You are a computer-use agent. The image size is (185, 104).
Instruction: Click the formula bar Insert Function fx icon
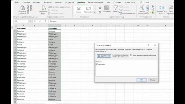45,21
